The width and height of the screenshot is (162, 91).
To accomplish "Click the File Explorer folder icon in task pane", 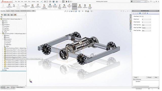I will click(x=131, y=19).
